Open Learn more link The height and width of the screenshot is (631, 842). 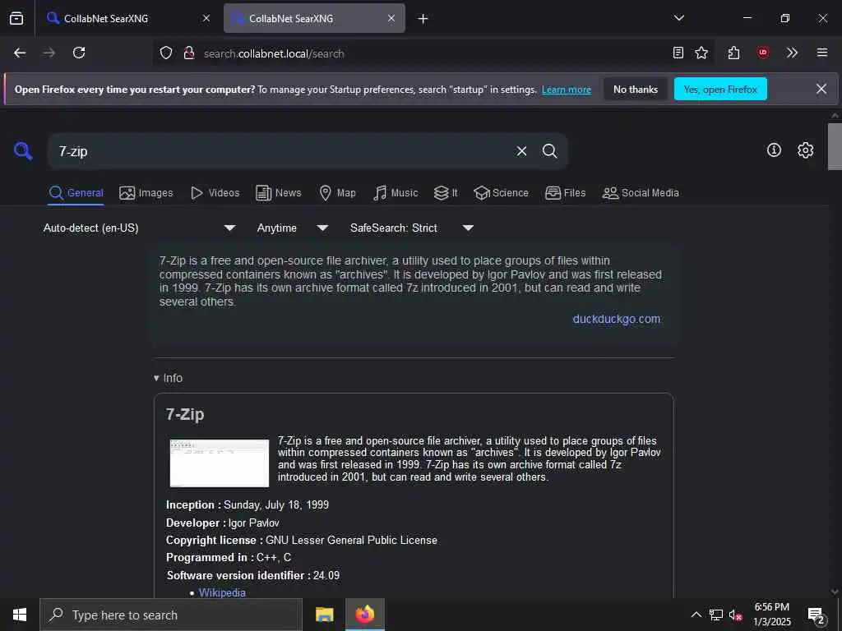[x=566, y=90]
